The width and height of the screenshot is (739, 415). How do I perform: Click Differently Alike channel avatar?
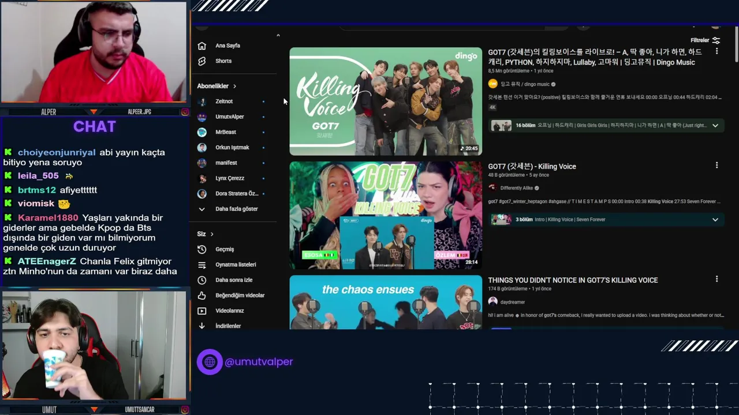point(492,188)
